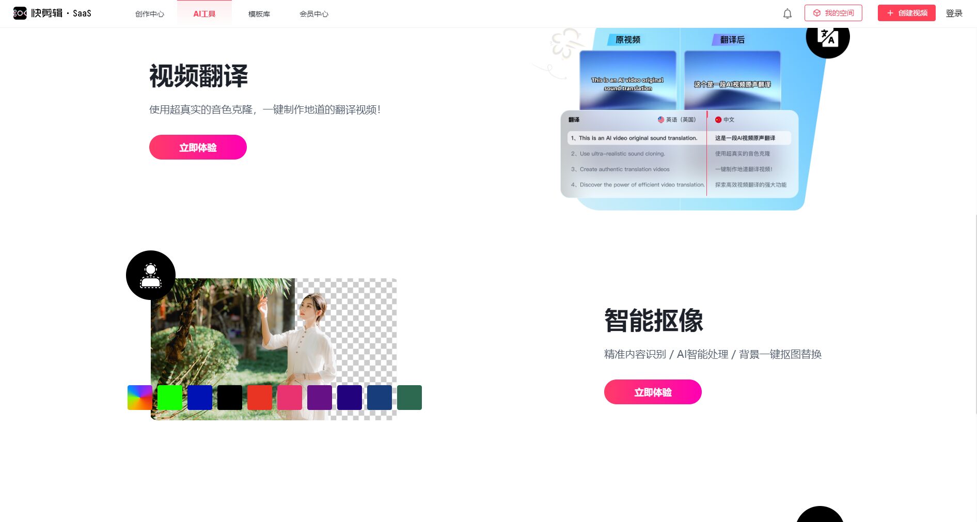Go to 会员中心
977x522 pixels.
point(314,14)
